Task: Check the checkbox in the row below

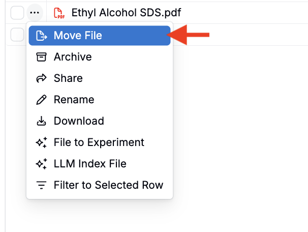Action: (x=17, y=35)
